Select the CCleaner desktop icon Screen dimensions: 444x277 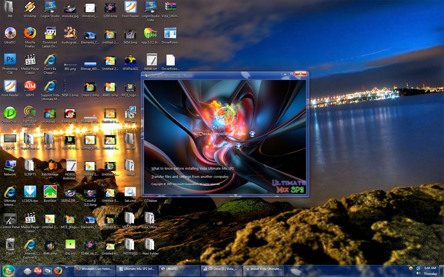point(150,201)
